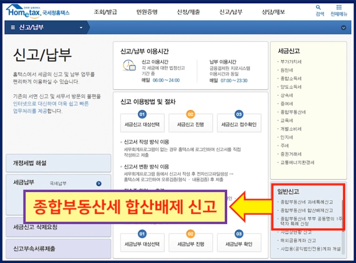Open the 증여세 link
This screenshot has width=356, height=263.
(286, 104)
